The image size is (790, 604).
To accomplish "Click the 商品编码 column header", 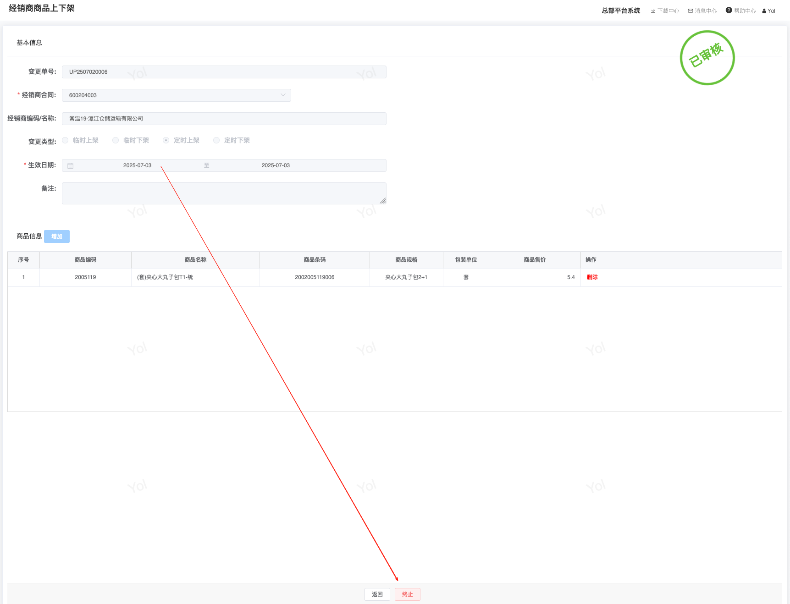I will (86, 260).
